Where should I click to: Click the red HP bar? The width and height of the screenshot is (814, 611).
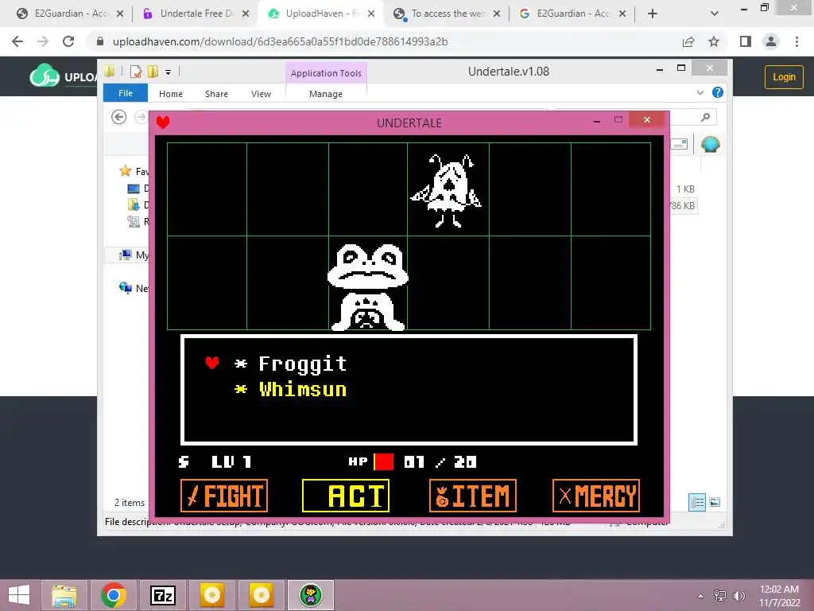click(x=384, y=461)
